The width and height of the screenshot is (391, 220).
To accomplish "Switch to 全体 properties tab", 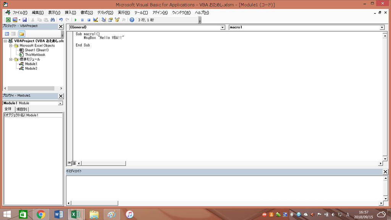I will click(8, 109).
